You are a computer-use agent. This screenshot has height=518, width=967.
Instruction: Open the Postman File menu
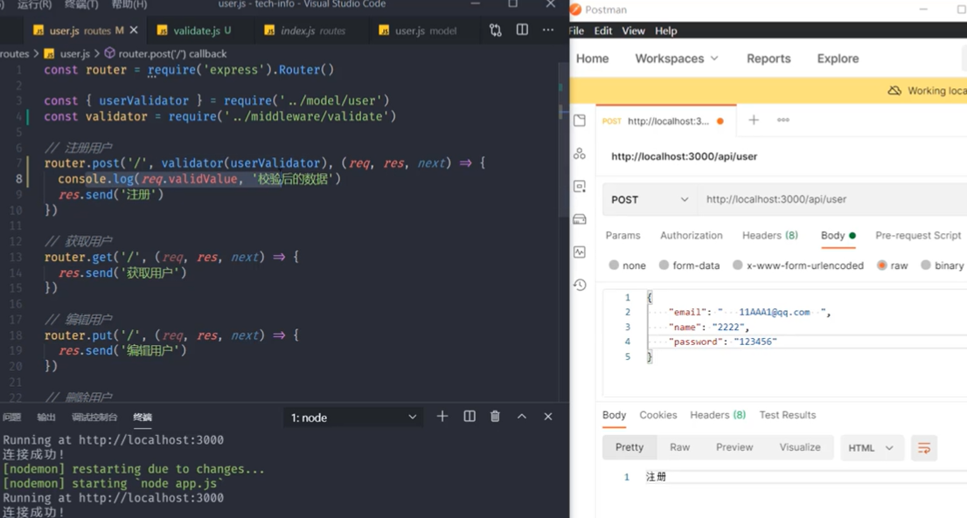tap(577, 31)
